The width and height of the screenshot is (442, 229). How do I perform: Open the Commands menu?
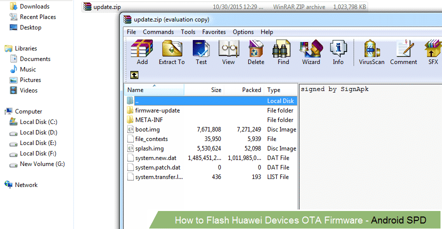(x=158, y=32)
